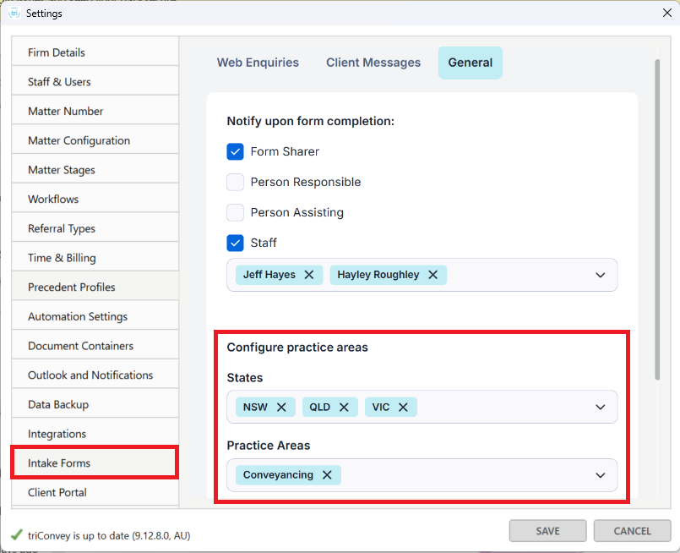680x553 pixels.
Task: Tick the Person Assisting checkbox
Action: point(235,213)
